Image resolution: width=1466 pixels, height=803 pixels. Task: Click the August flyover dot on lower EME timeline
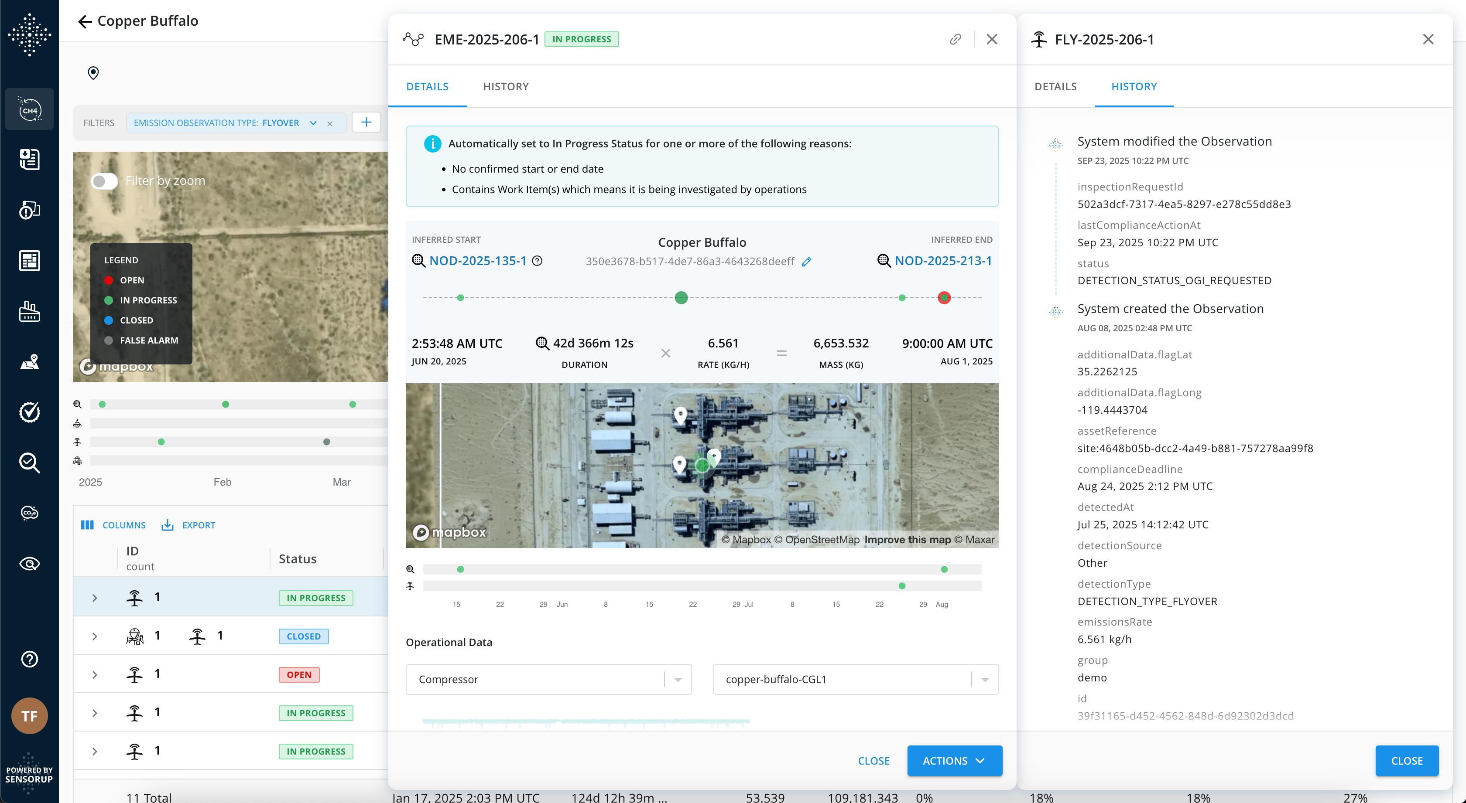pyautogui.click(x=902, y=586)
